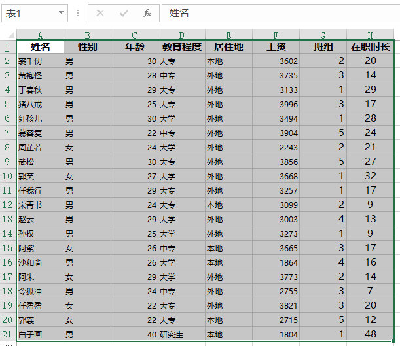This screenshot has height=346, width=400.
Task: Click the cell containing 宋青书
Action: coord(40,205)
